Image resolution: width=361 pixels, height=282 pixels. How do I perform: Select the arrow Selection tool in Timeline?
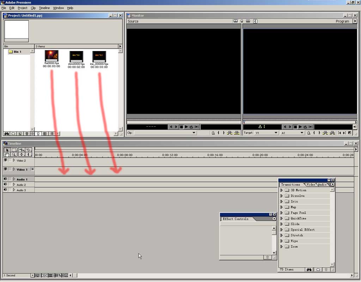coord(7,150)
